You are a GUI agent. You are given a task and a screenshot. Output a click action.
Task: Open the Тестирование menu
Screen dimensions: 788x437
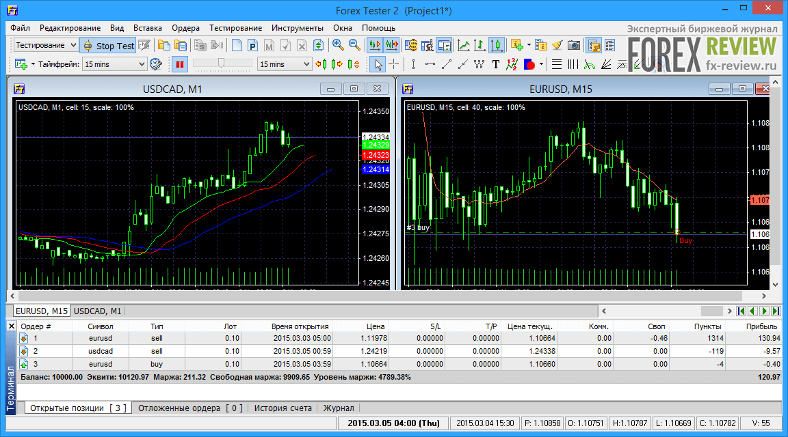coord(236,28)
